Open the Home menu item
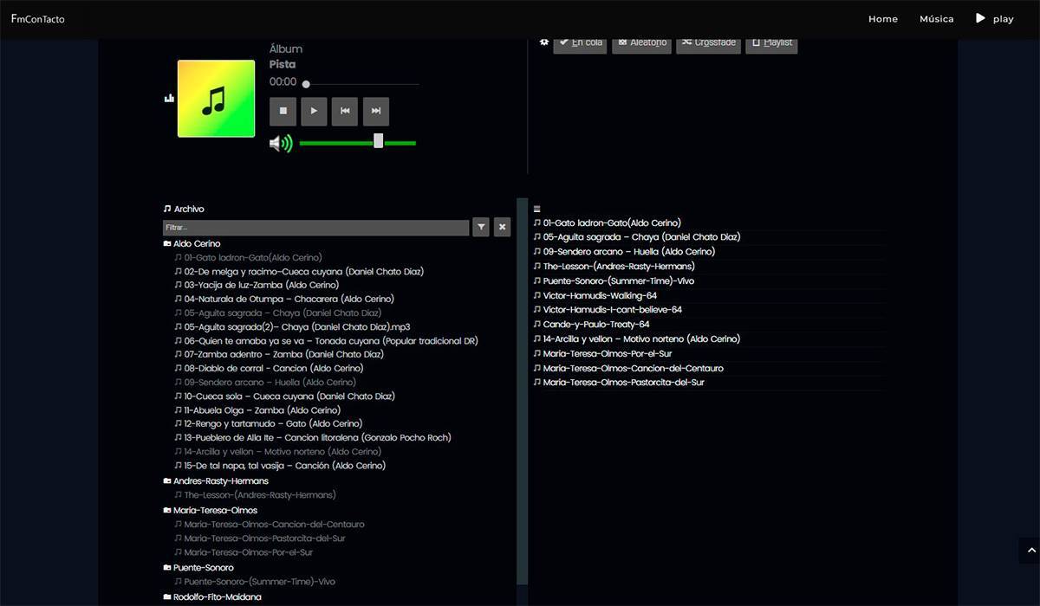 (x=882, y=19)
